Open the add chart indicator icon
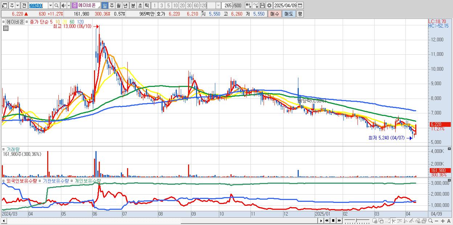Viewport: 453px width, 225px height. pos(248,5)
